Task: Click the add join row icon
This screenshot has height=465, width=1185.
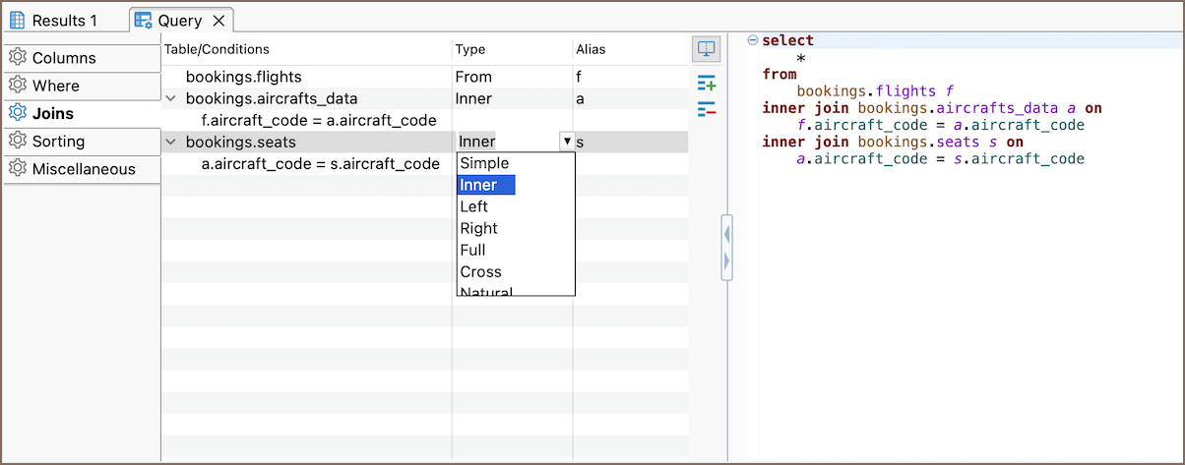Action: point(706,84)
